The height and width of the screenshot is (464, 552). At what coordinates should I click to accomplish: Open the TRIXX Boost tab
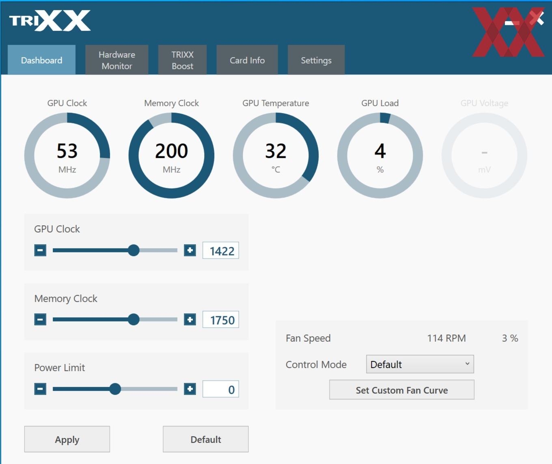point(182,60)
